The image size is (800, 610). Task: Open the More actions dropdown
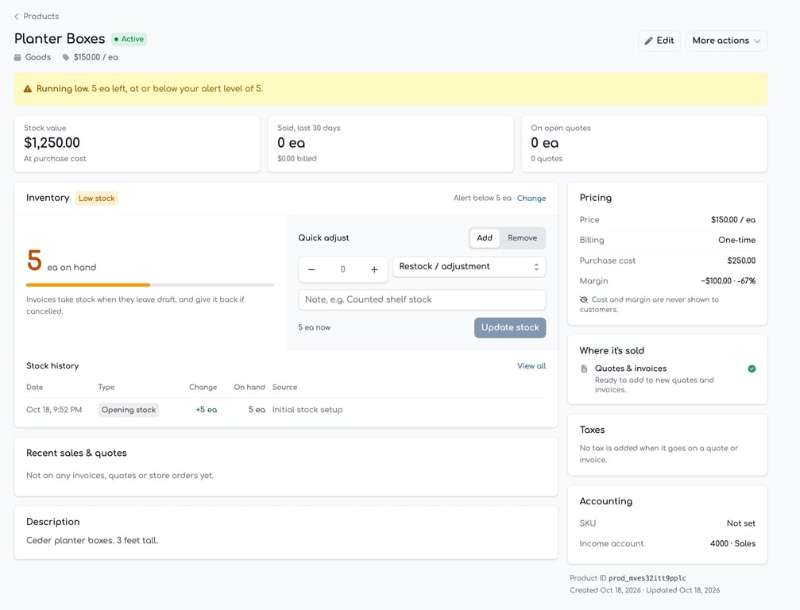726,41
